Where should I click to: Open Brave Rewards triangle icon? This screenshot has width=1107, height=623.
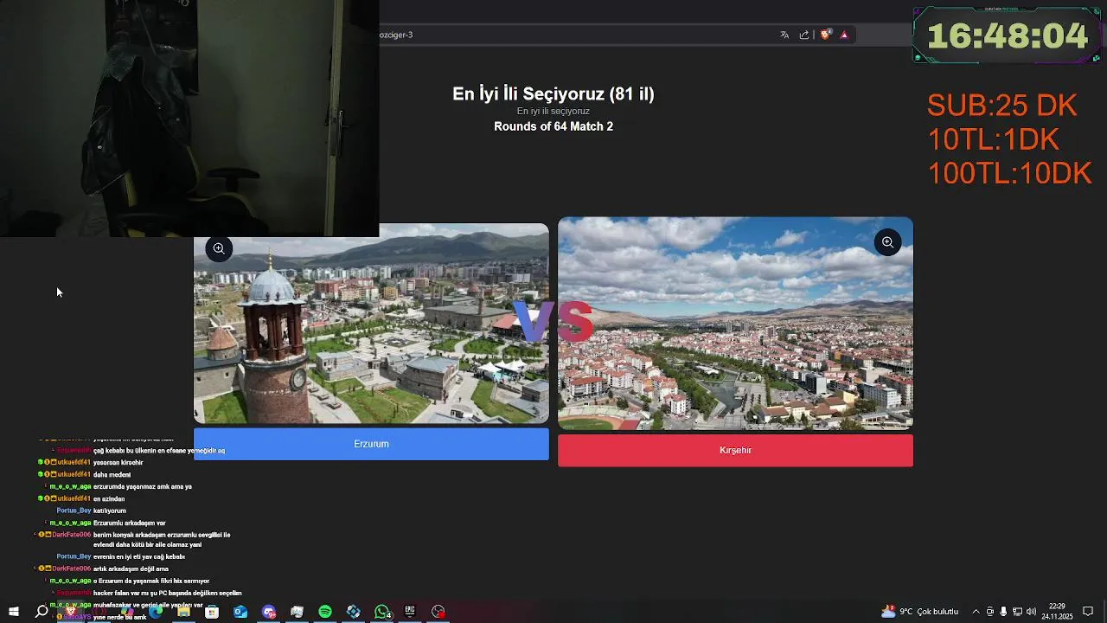tap(844, 35)
